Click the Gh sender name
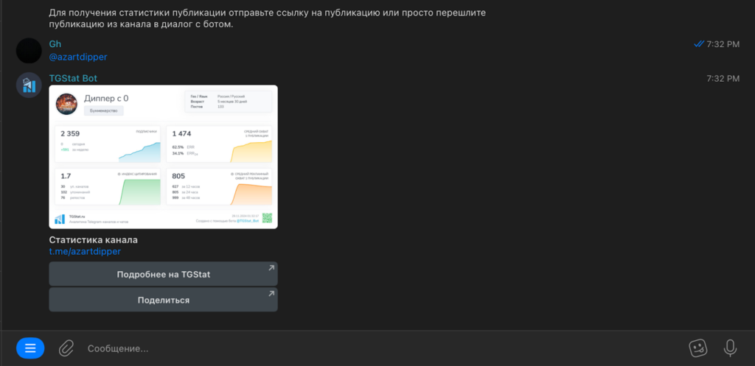Image resolution: width=755 pixels, height=366 pixels. (55, 44)
